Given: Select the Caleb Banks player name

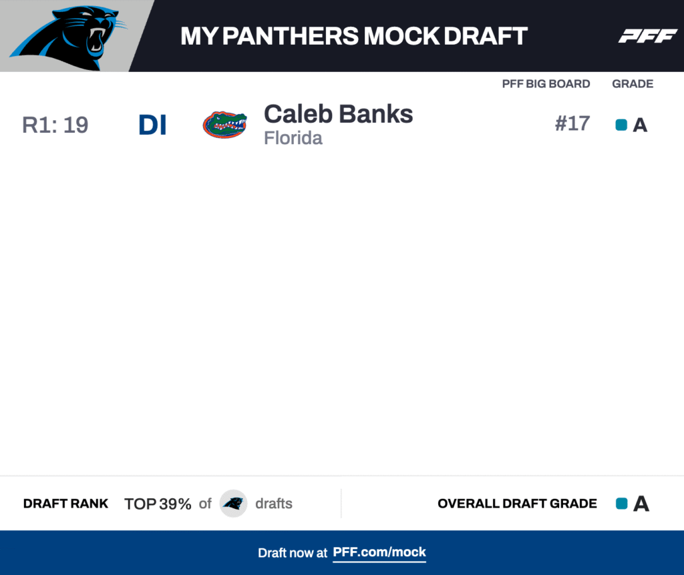Looking at the screenshot, I should (x=338, y=114).
